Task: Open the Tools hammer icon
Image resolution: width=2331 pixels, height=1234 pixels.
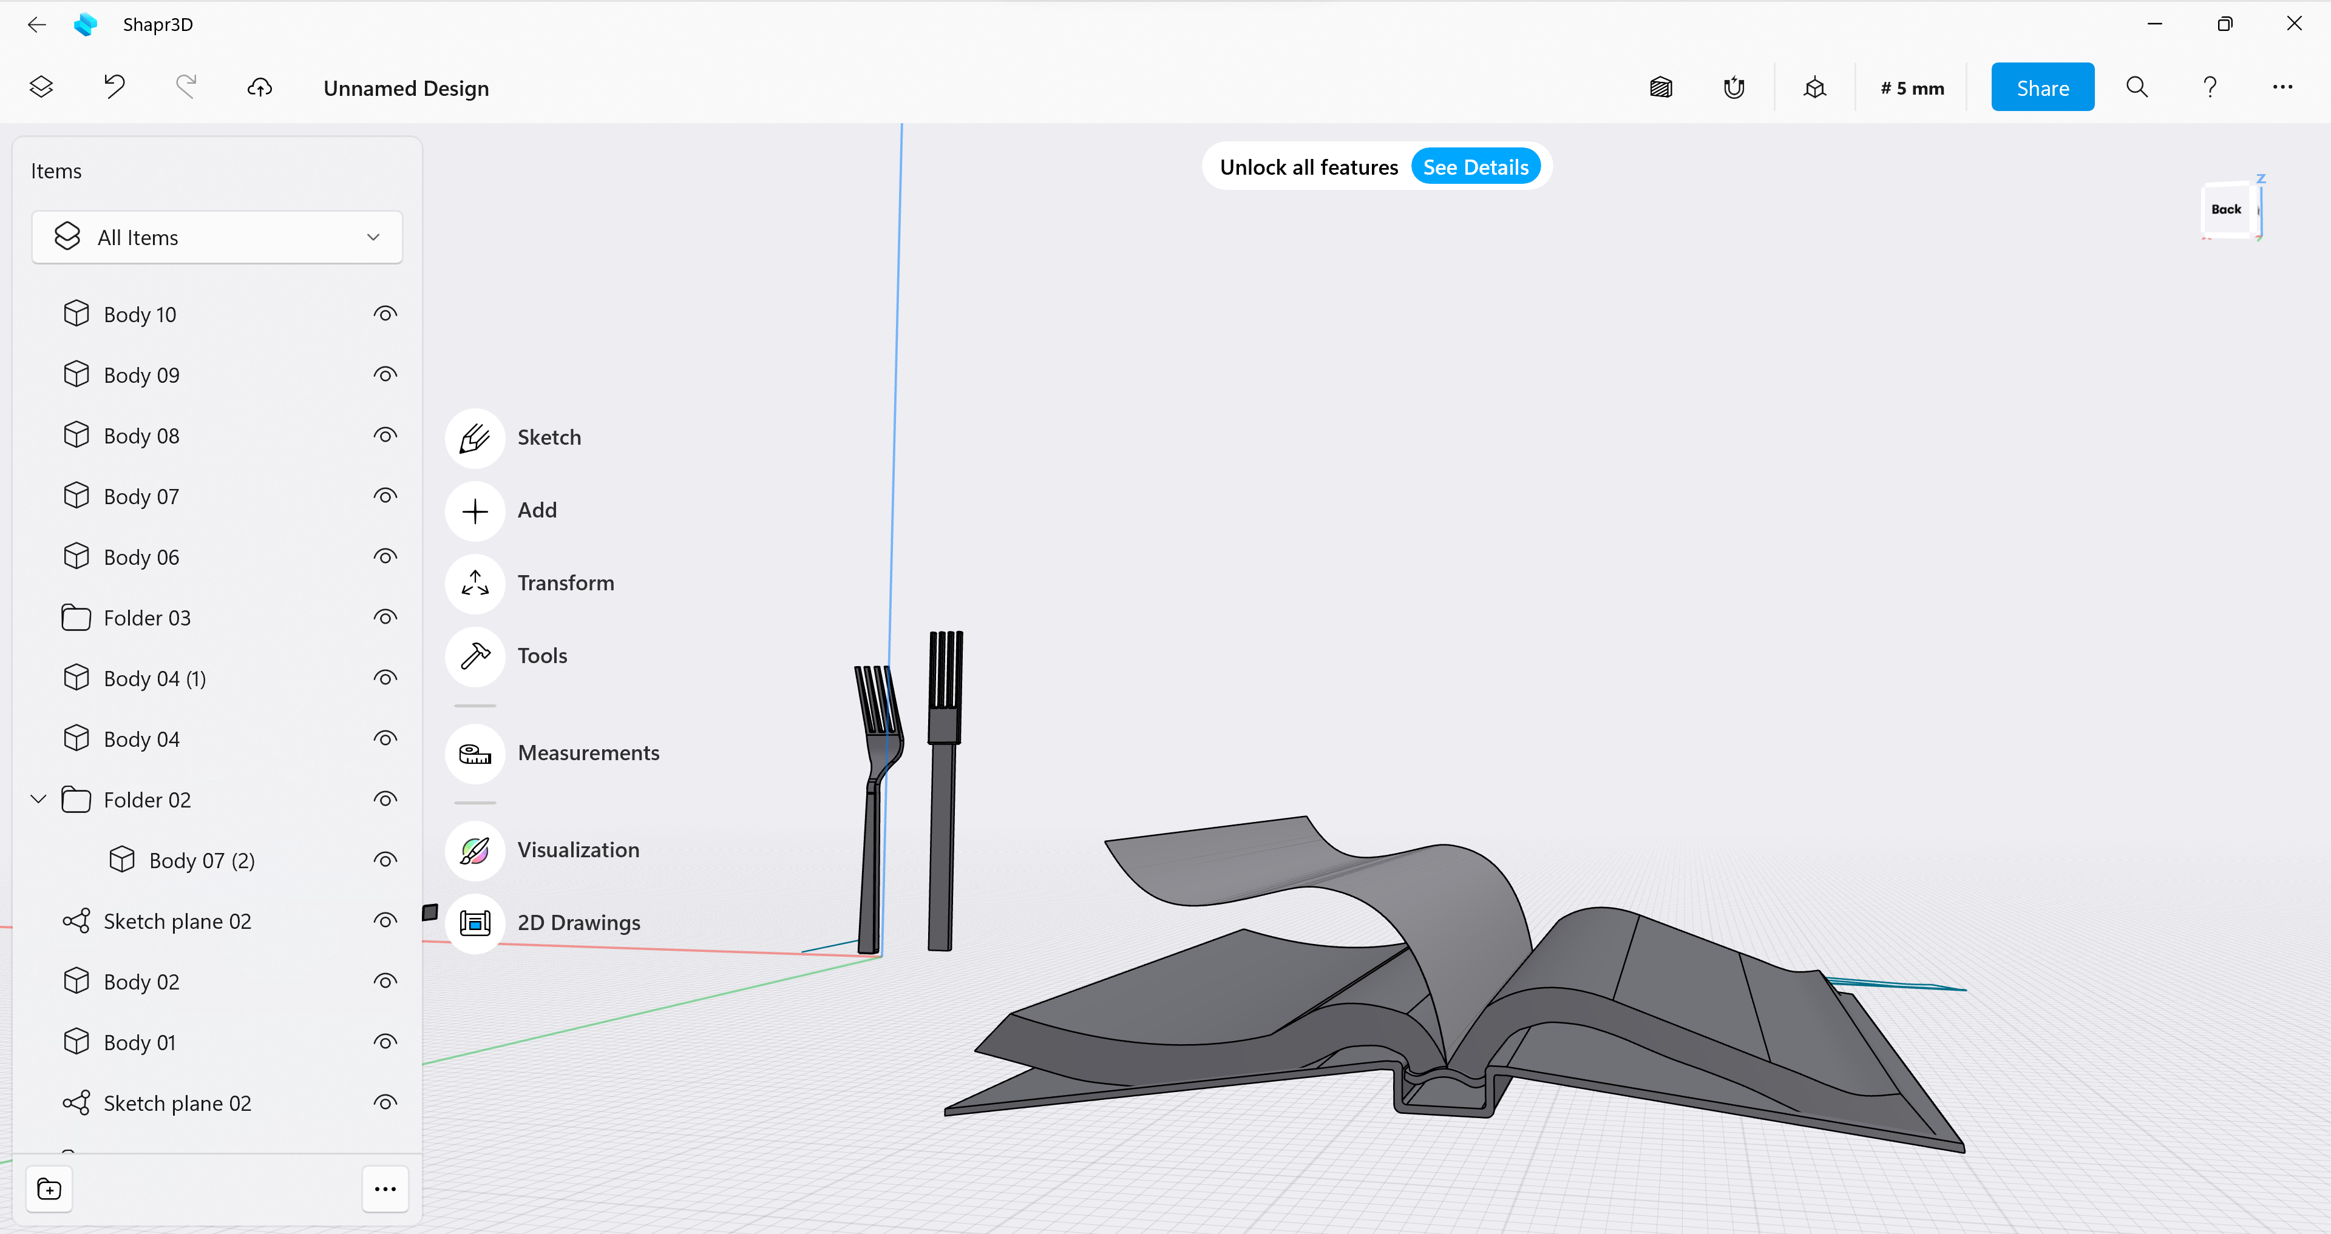Action: click(x=474, y=656)
